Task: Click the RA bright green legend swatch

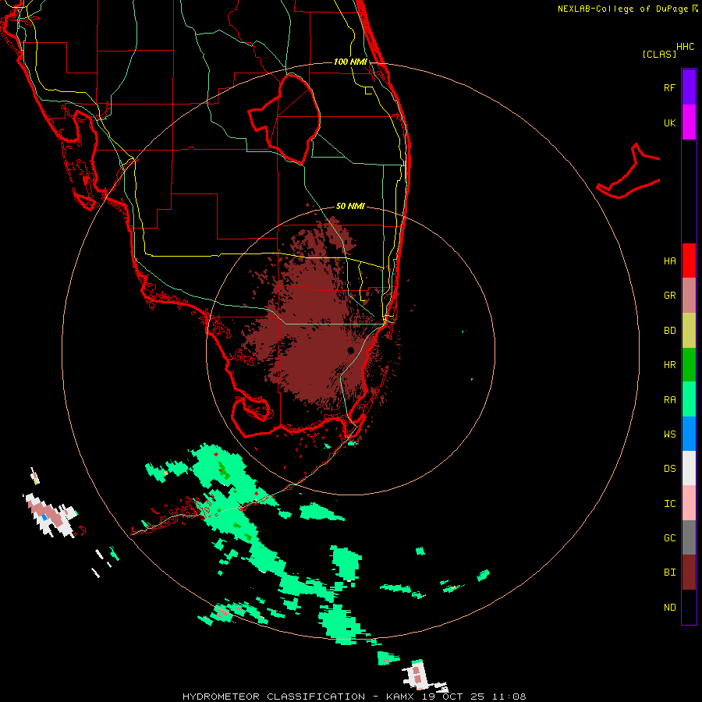Action: click(689, 399)
